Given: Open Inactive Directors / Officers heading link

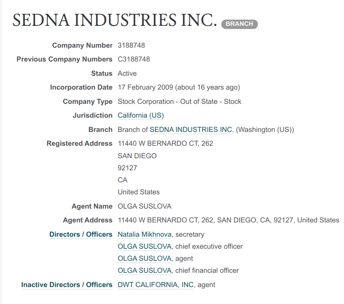Looking at the screenshot, I should tap(66, 285).
